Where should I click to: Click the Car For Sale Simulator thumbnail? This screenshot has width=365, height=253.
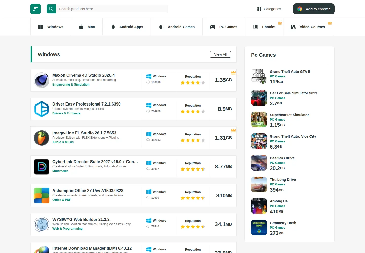click(259, 98)
